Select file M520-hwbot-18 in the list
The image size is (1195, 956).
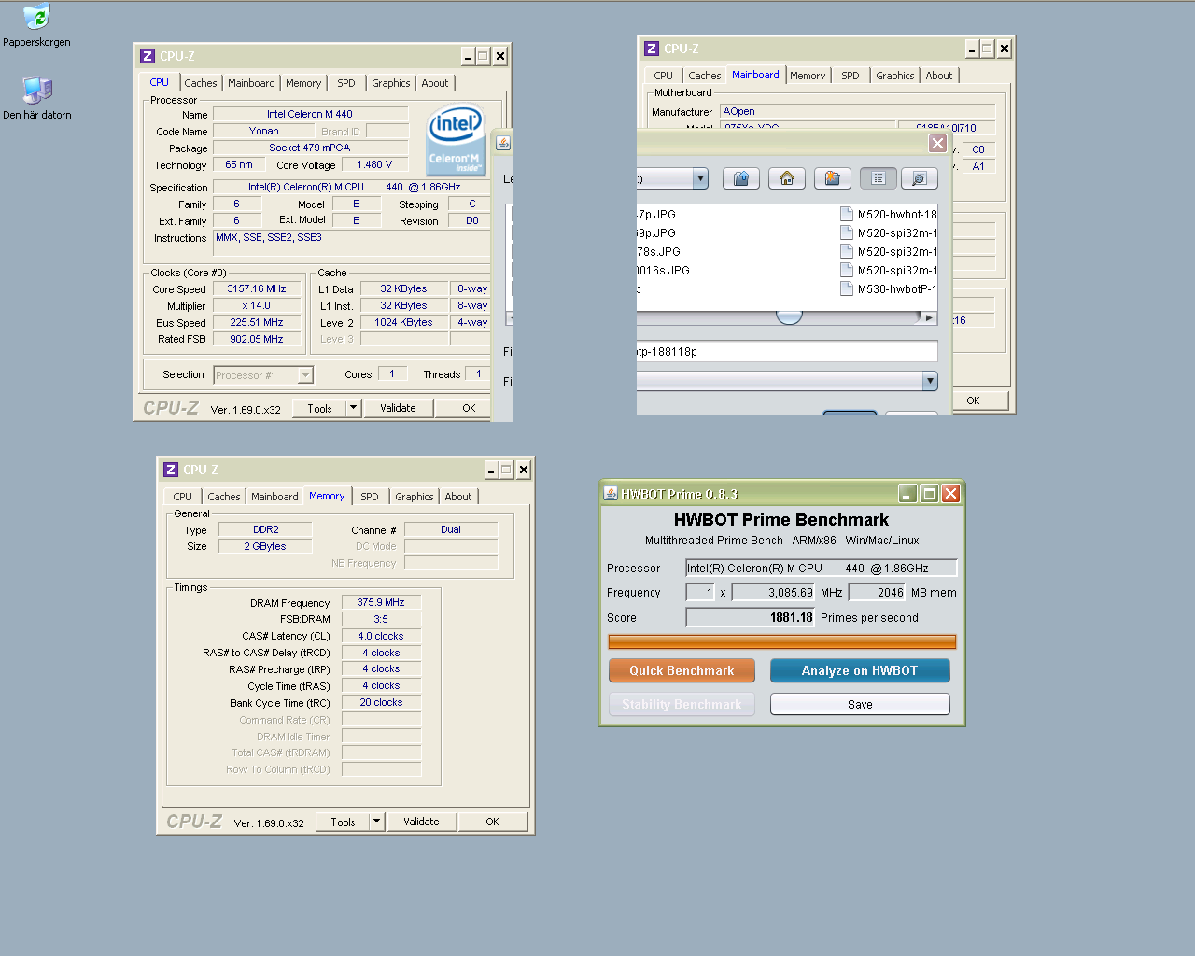point(896,214)
